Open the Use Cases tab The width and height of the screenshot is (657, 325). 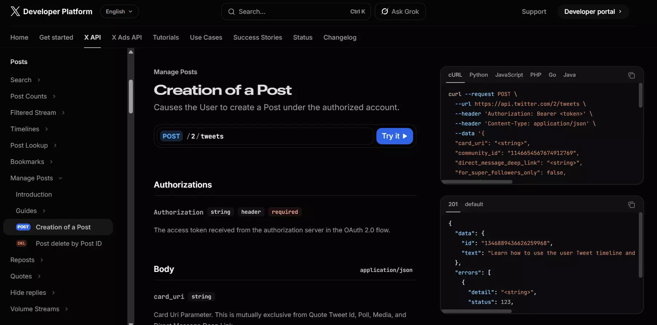[206, 37]
